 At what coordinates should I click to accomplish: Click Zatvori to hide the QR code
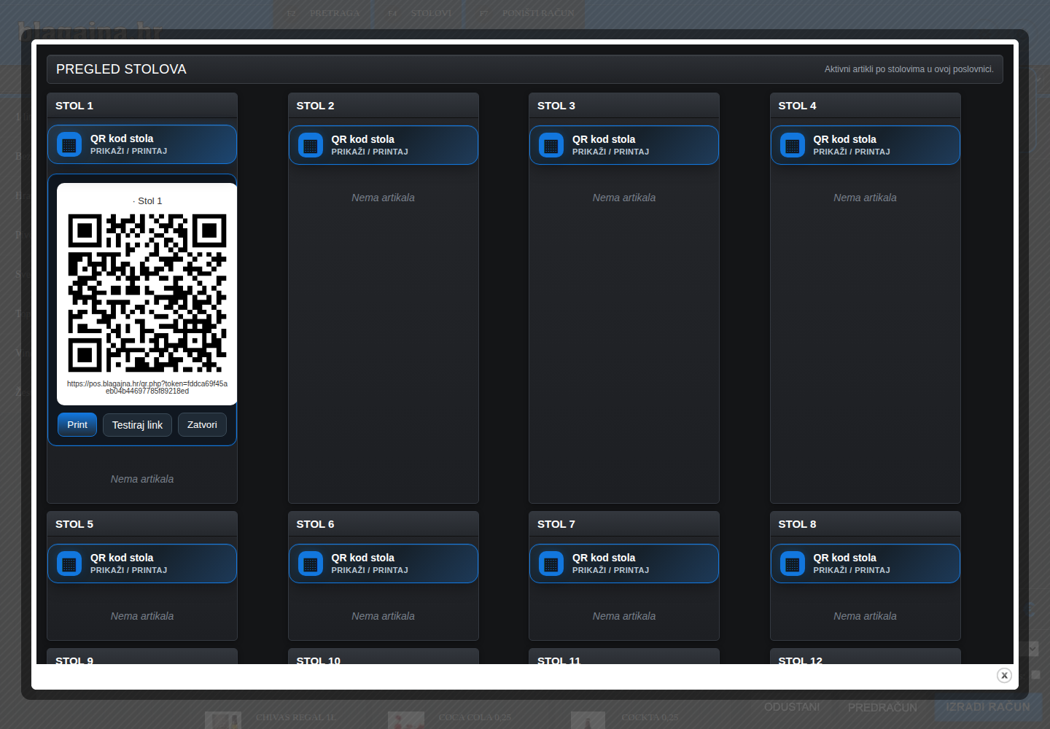coord(202,425)
